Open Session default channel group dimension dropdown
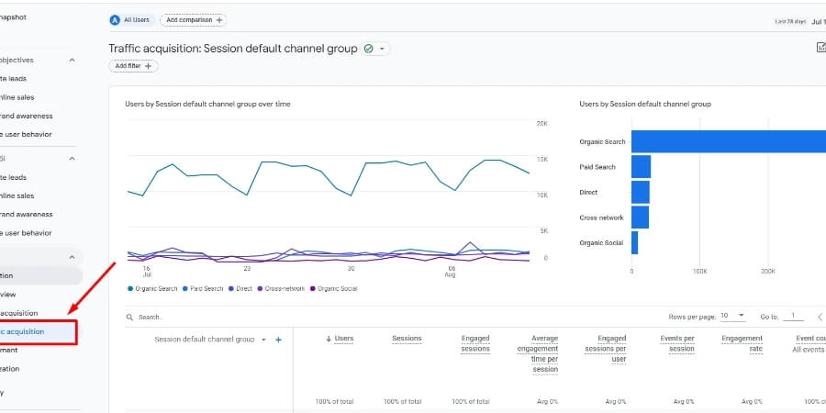 click(x=210, y=340)
